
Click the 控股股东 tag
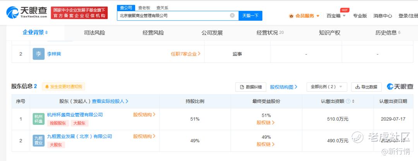click(58, 123)
